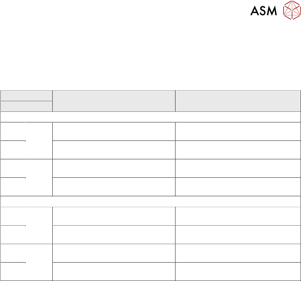Screen dimensions: 301x281
Task: Select first section's third row right cell
Action: [238, 168]
